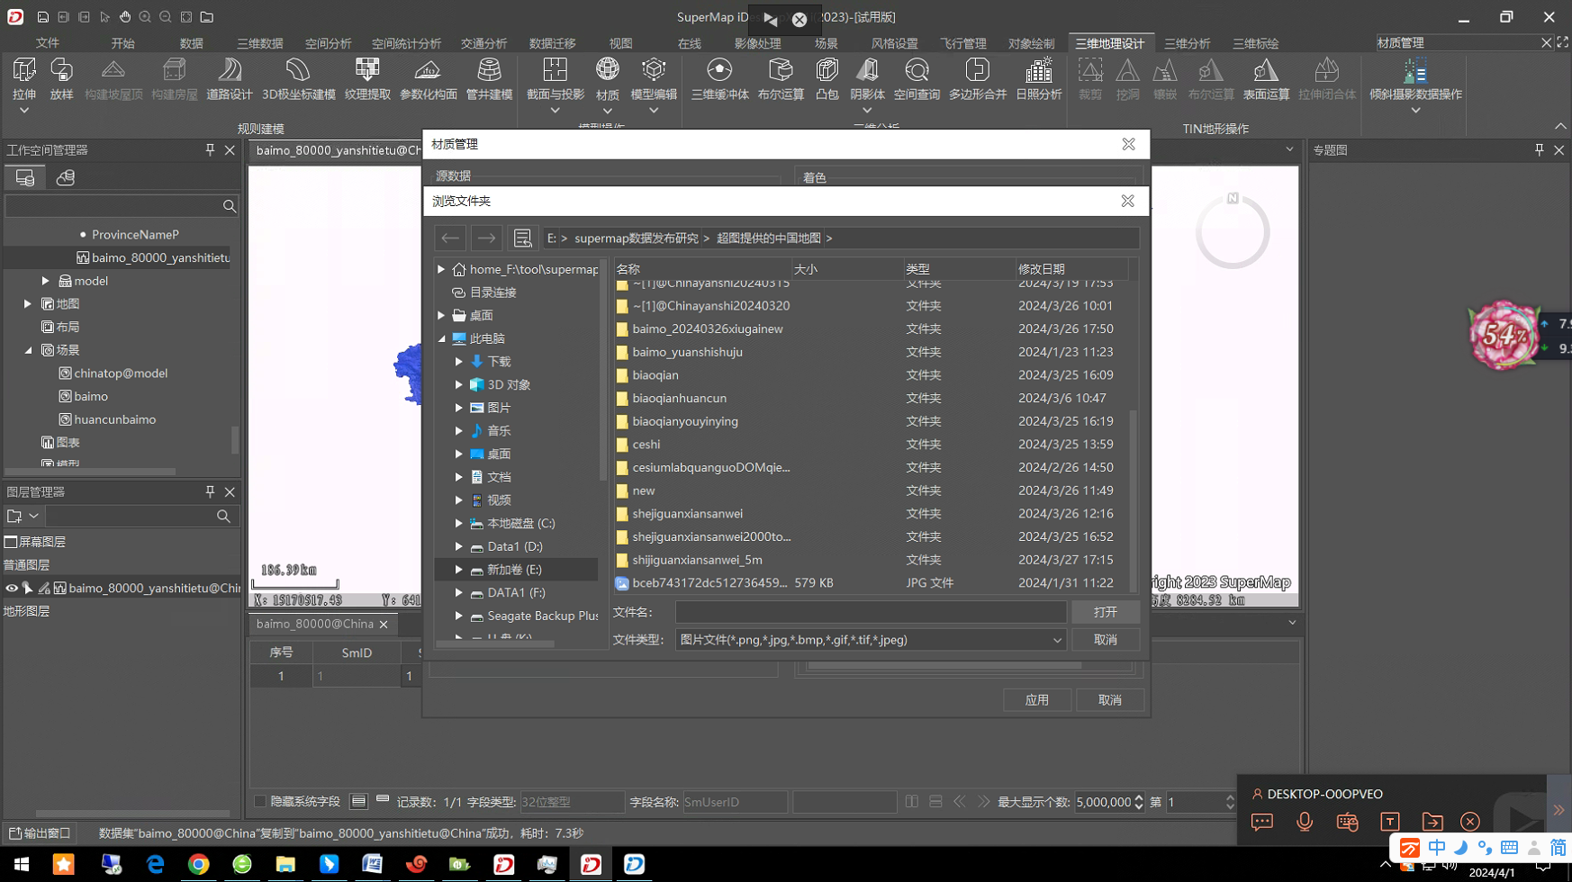Click the workspace tree horizontal scrollbar
Image resolution: width=1572 pixels, height=882 pixels.
tap(91, 472)
